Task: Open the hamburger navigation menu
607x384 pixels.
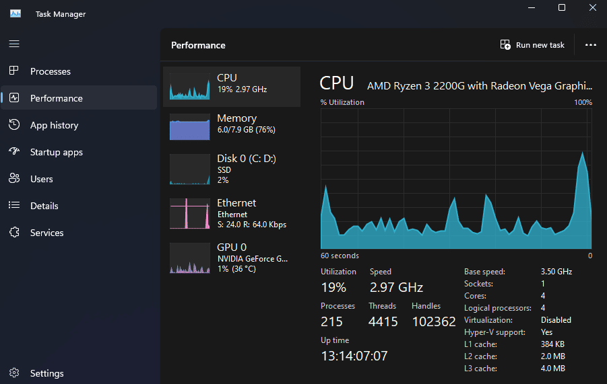Action: (14, 44)
